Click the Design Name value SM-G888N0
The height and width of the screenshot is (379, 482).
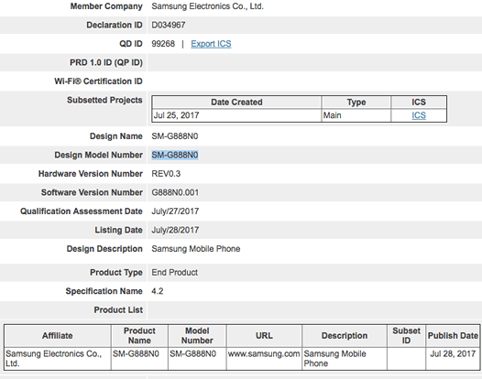[x=175, y=136]
